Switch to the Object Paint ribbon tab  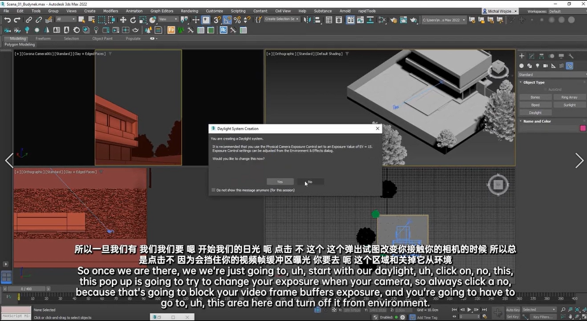point(102,39)
